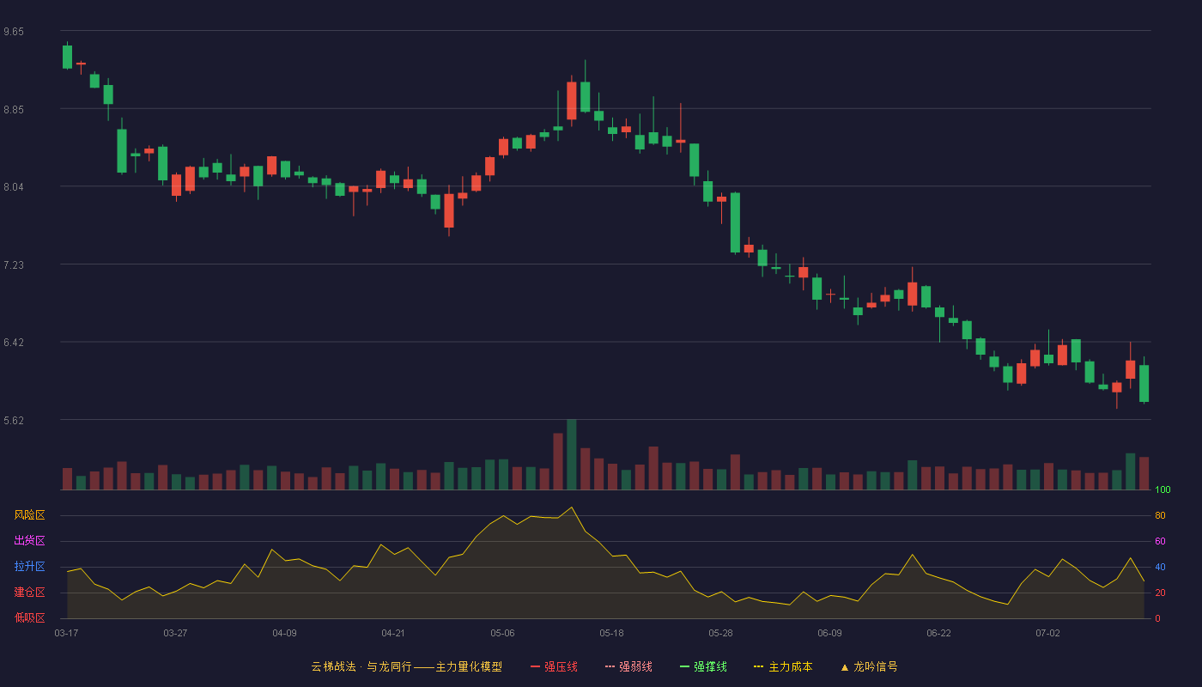Click the orange 80 indicator scale label
This screenshot has width=1202, height=687.
point(1160,515)
